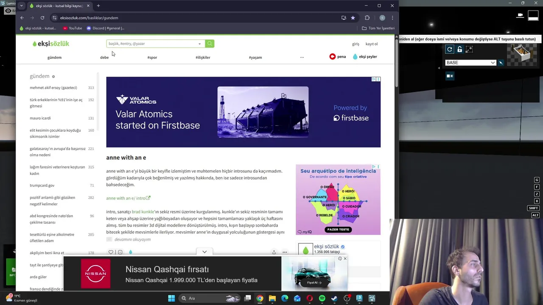543x305 pixels.
Task: Click the scale icon next to the lock
Action: point(469,50)
